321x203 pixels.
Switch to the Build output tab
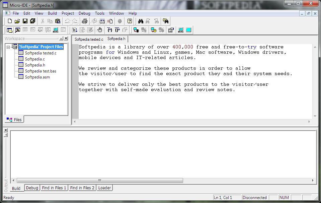pyautogui.click(x=16, y=188)
